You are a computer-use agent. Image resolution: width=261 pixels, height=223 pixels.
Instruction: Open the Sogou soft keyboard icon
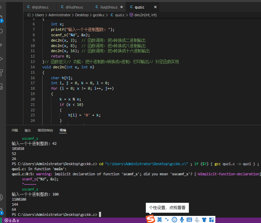(x=189, y=220)
